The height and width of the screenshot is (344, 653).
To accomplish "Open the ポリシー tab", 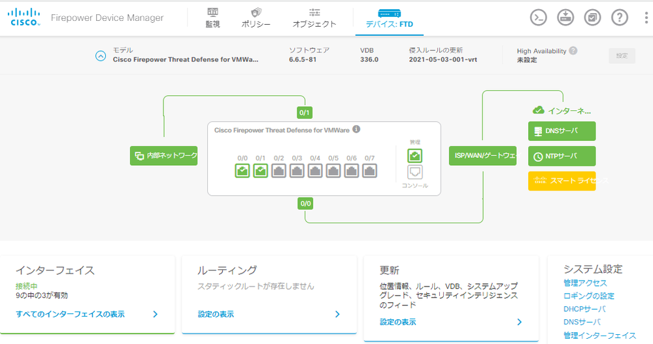I will (256, 18).
